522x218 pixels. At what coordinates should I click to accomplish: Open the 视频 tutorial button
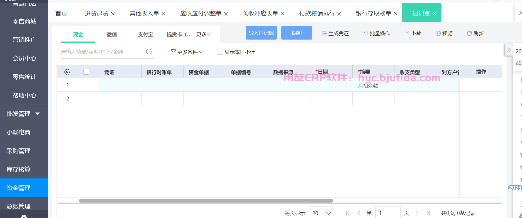coord(444,33)
